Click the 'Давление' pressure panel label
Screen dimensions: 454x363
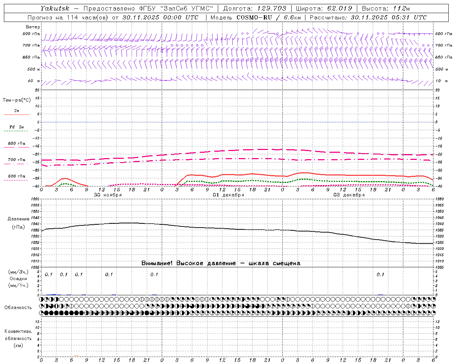[x=18, y=219]
